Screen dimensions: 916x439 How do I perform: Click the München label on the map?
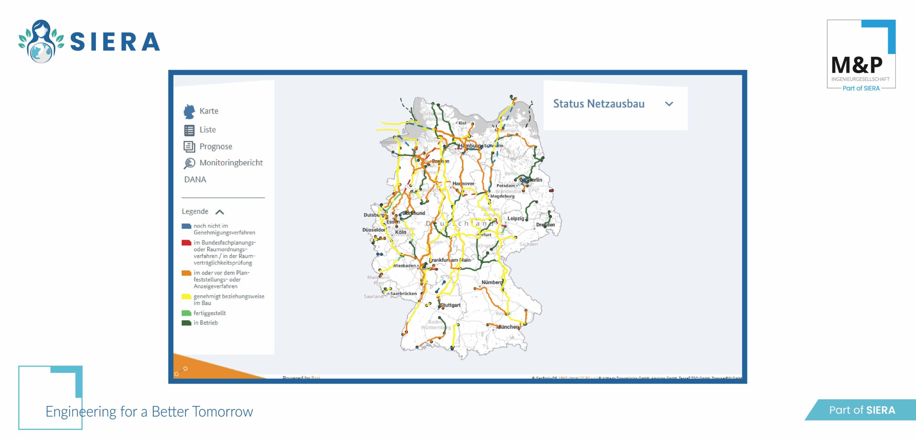pyautogui.click(x=508, y=327)
